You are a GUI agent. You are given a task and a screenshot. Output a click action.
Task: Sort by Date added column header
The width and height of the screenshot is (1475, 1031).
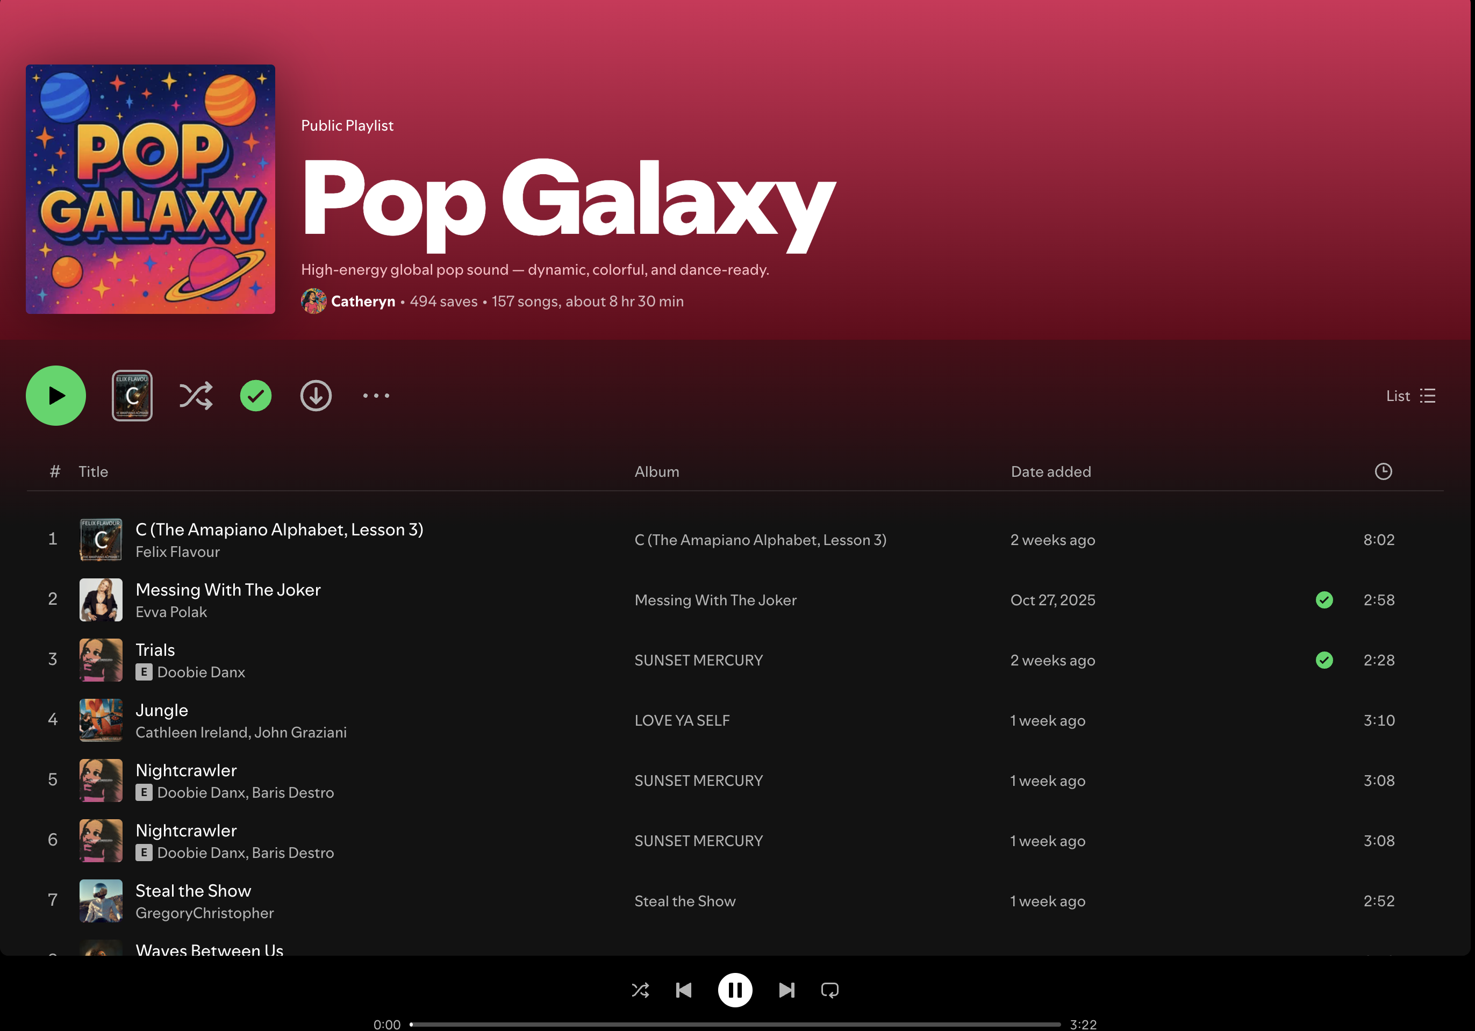pyautogui.click(x=1050, y=471)
